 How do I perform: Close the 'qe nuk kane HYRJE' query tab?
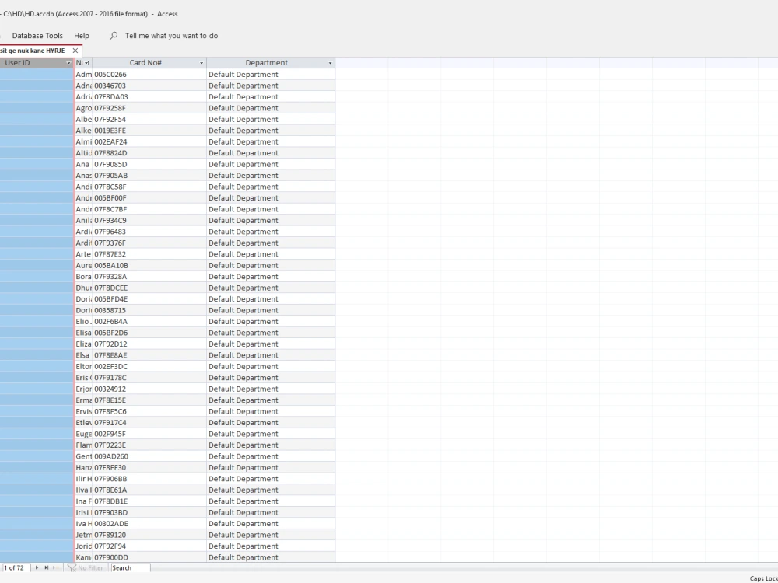click(75, 51)
